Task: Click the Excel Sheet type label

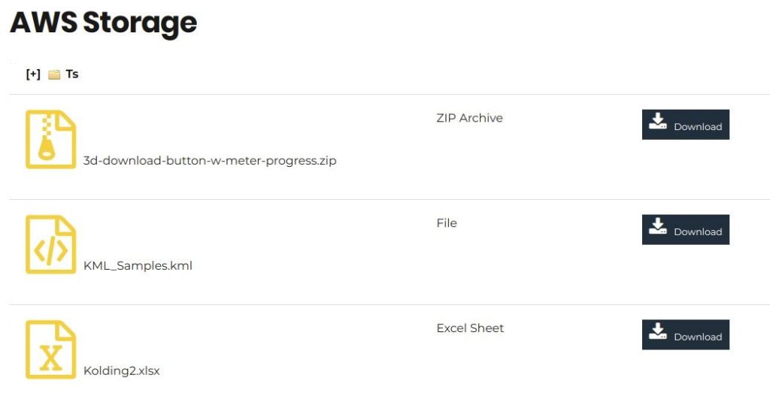Action: (x=470, y=328)
